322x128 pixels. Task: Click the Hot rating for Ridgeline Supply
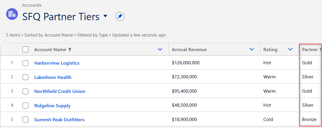(x=267, y=105)
